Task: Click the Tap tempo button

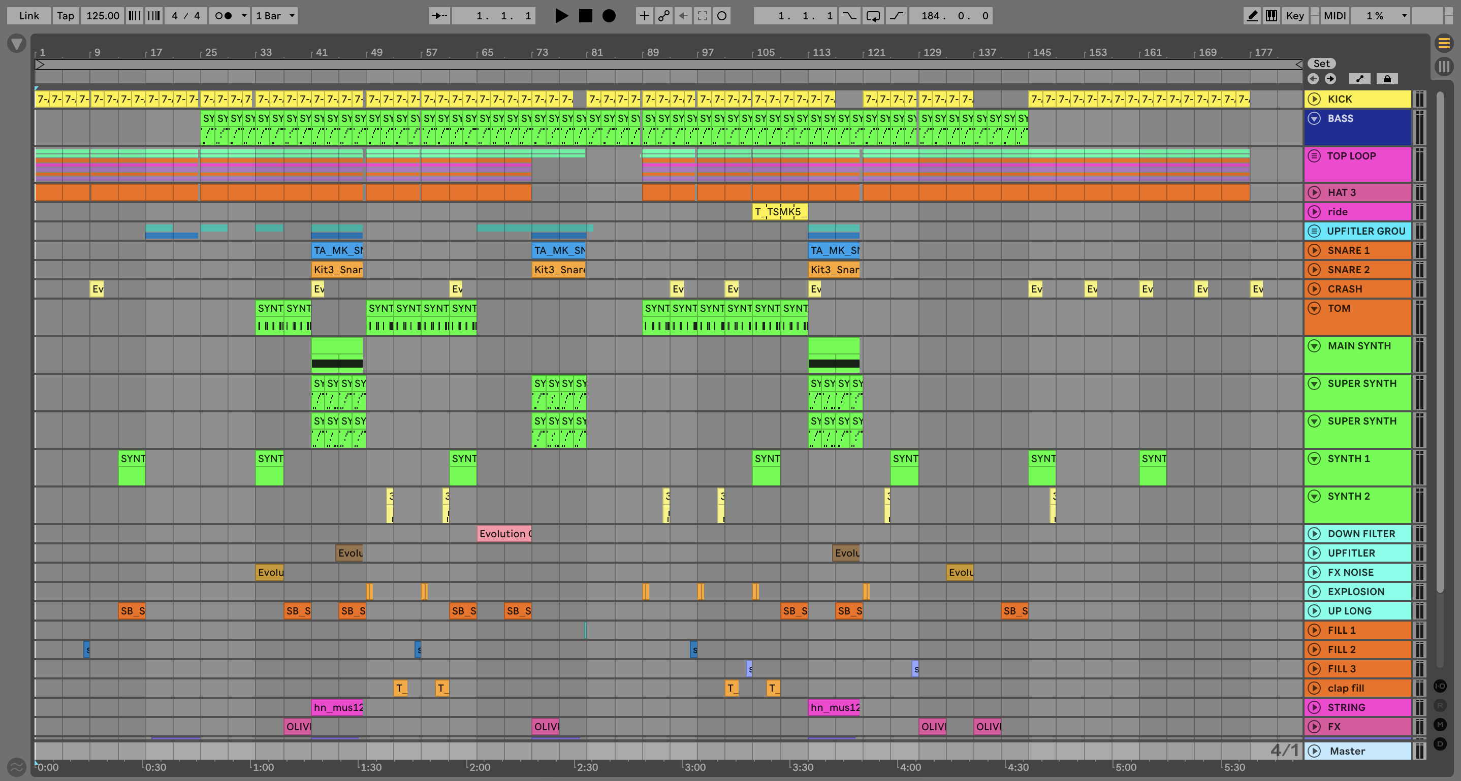Action: pos(65,16)
